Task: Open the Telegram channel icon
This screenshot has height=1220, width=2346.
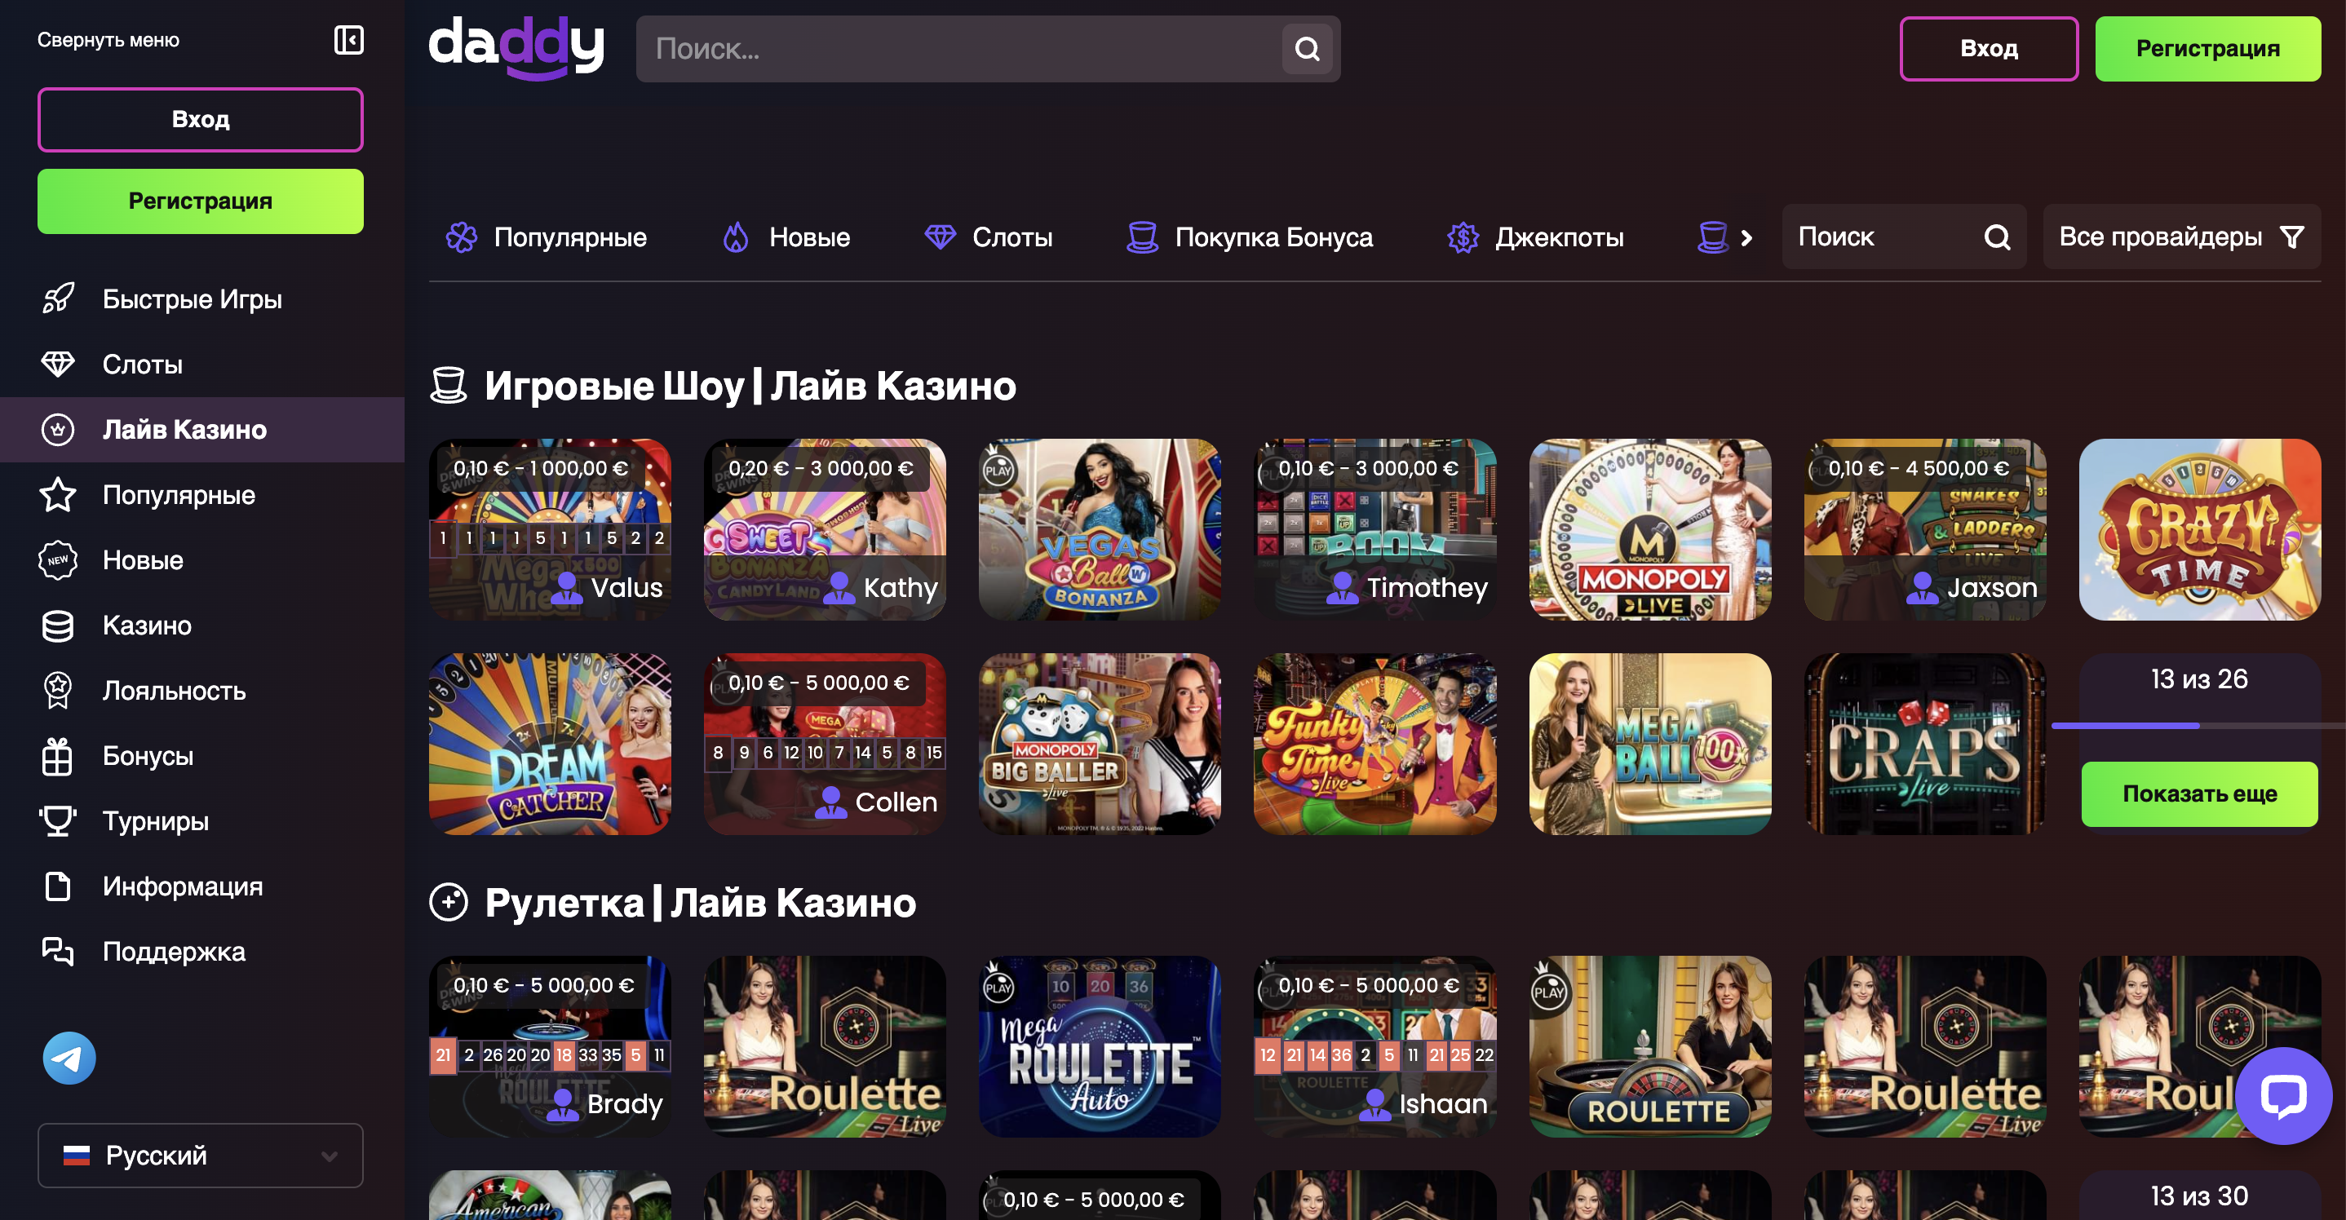Action: tap(69, 1057)
